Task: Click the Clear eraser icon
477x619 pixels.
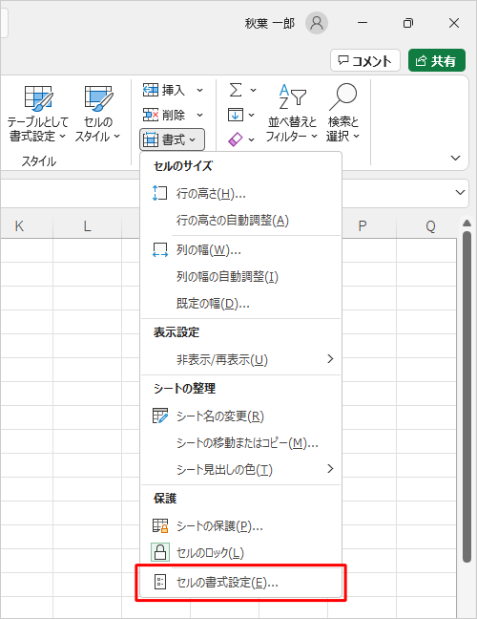Action: [x=236, y=139]
